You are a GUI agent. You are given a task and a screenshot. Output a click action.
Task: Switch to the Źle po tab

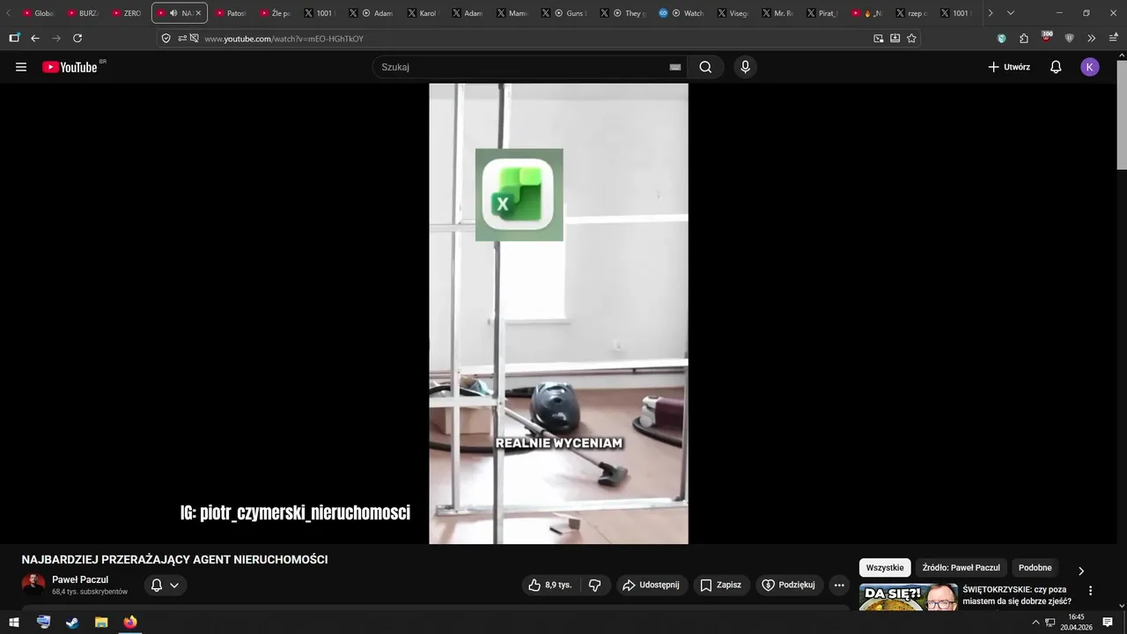[276, 13]
